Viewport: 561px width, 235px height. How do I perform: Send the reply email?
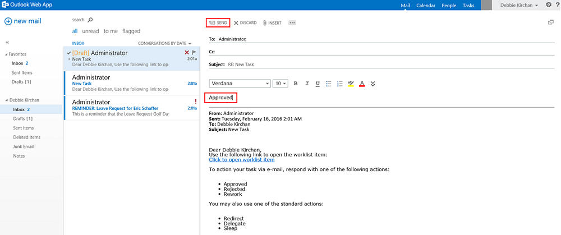218,22
